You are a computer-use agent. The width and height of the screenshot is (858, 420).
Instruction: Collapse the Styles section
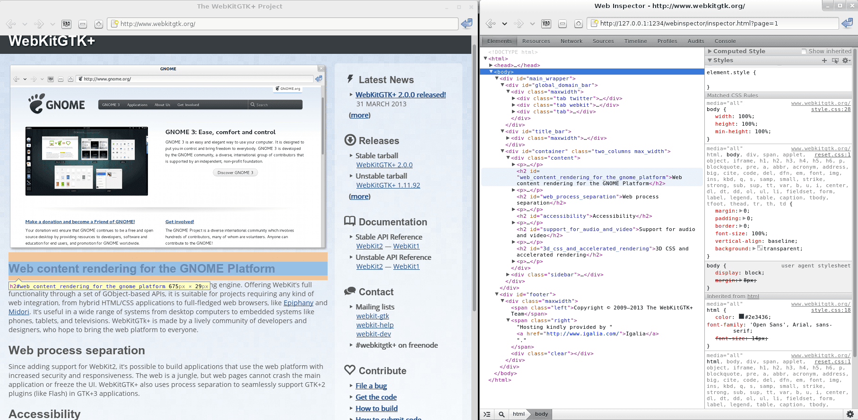710,60
